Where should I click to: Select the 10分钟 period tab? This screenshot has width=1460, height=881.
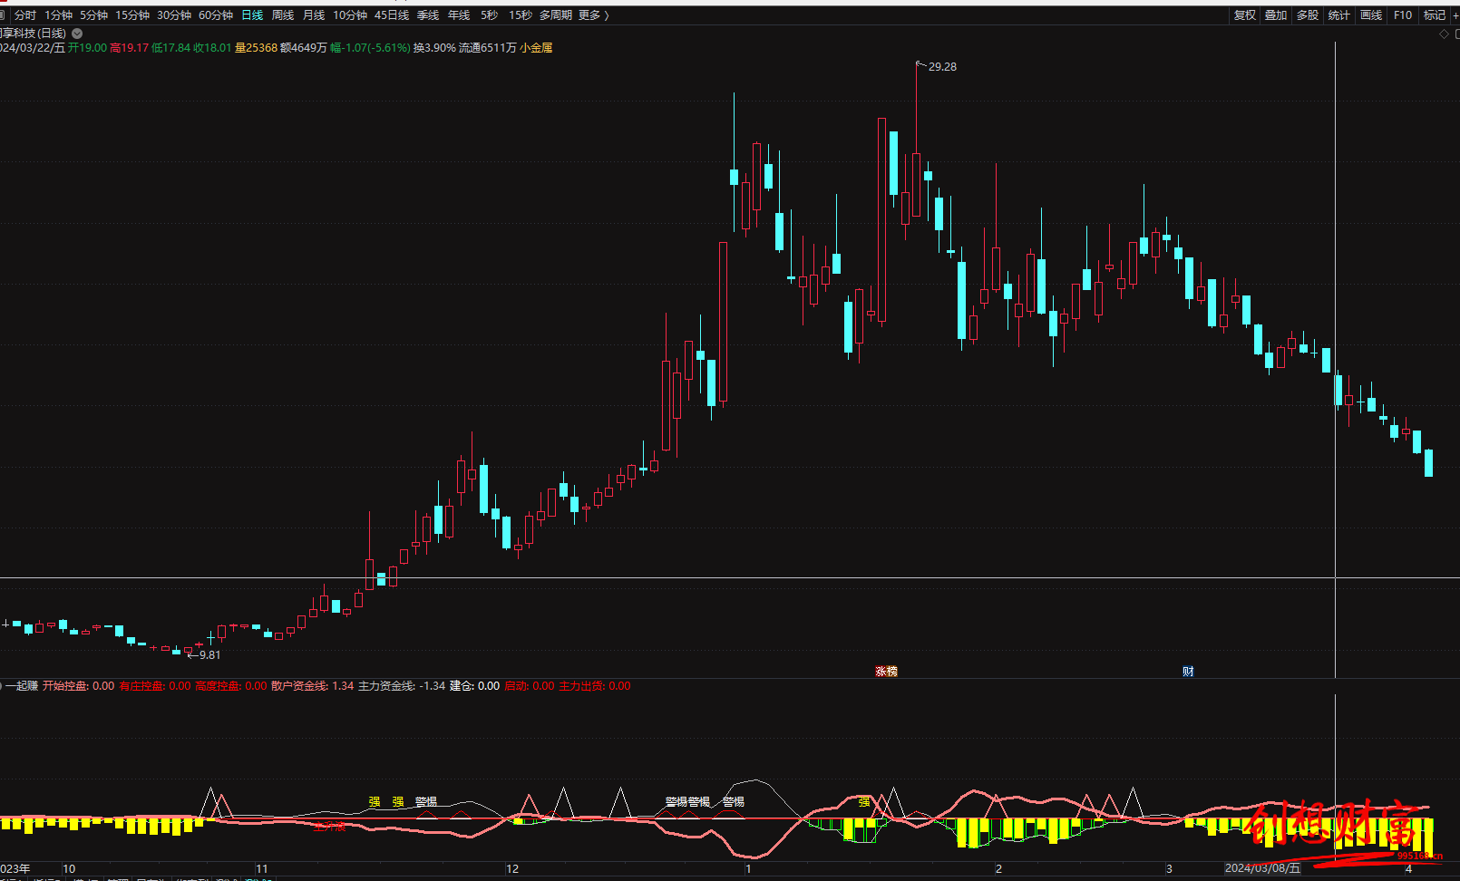tap(350, 15)
